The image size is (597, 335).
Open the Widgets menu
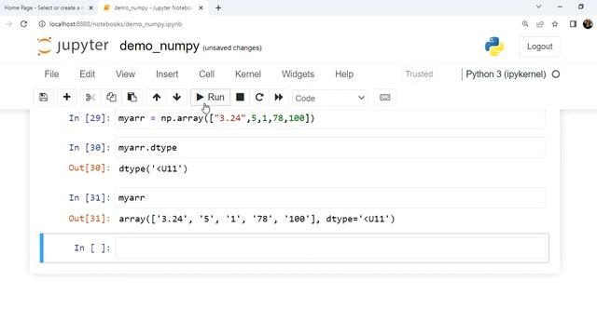[x=298, y=74]
